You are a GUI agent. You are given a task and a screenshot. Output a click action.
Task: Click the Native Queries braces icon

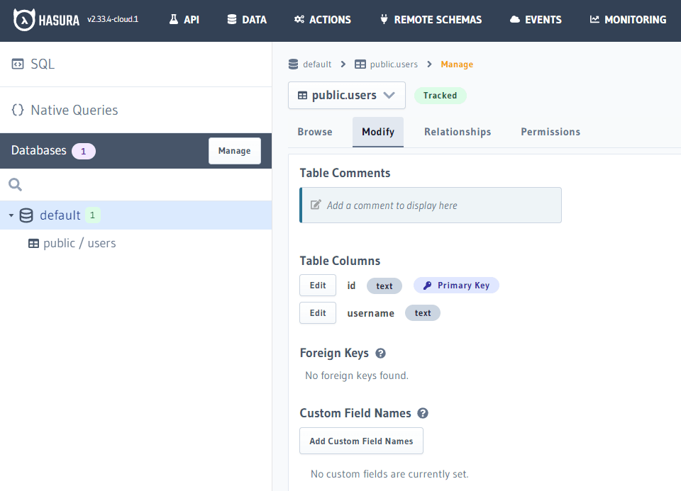[17, 110]
